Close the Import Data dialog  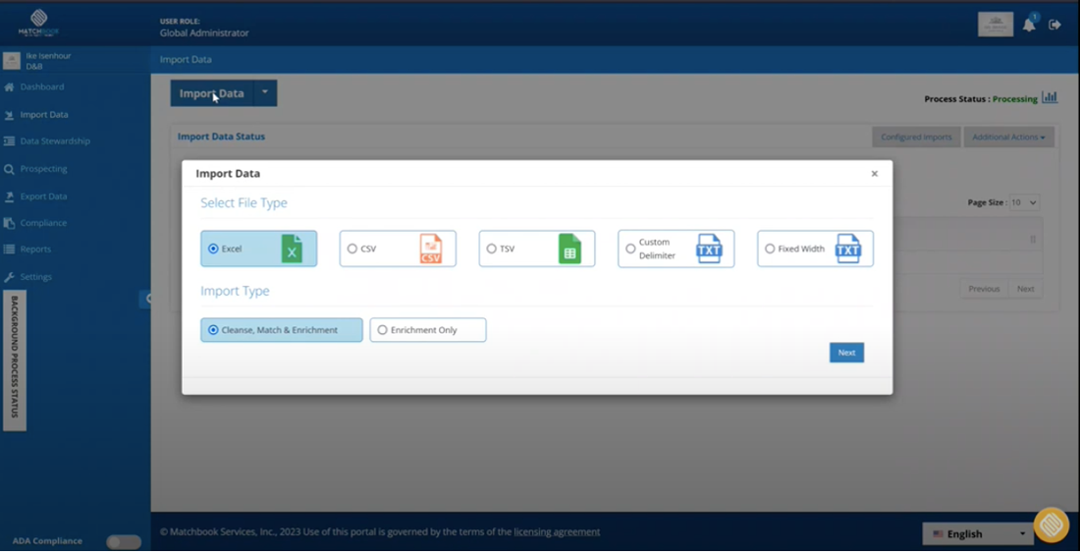[x=874, y=174]
